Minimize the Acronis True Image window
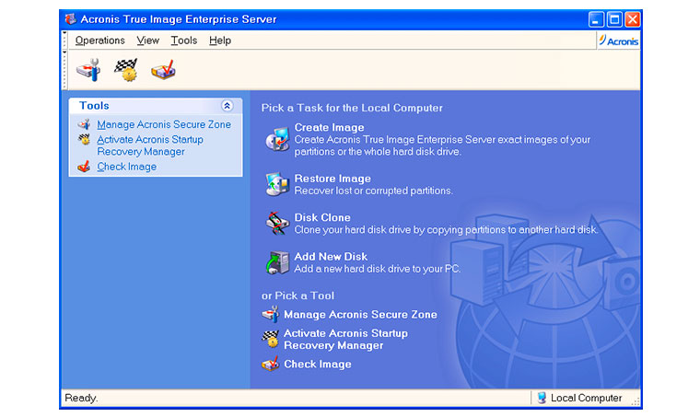The width and height of the screenshot is (700, 417). coord(596,19)
